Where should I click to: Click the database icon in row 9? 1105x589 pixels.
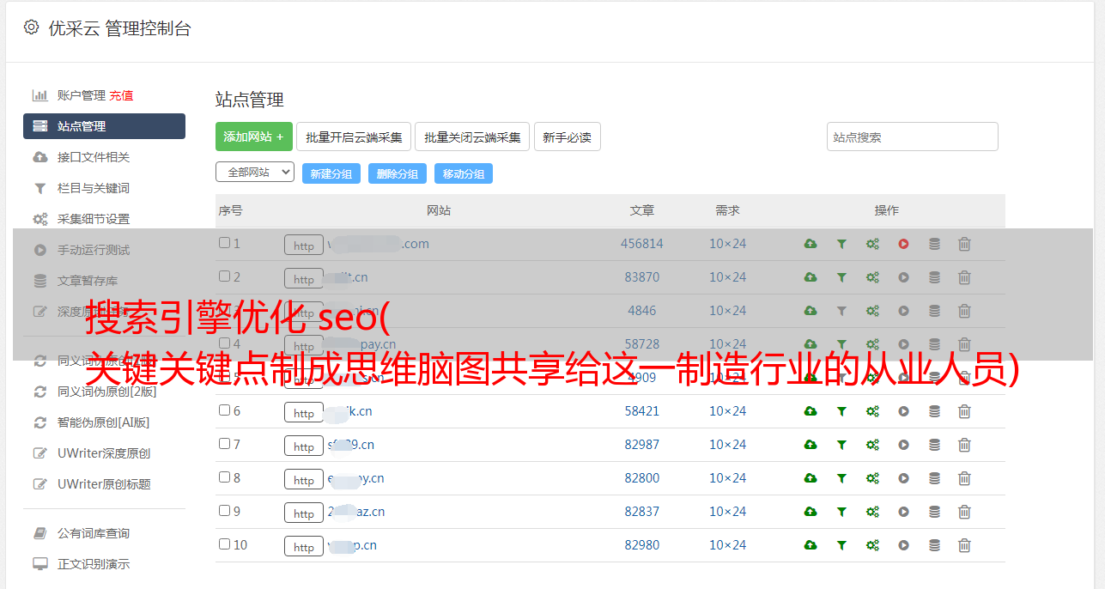(934, 512)
